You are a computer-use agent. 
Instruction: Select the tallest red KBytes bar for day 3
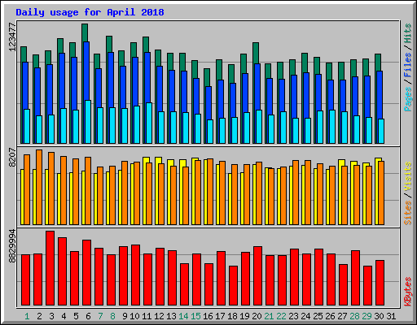pos(50,268)
